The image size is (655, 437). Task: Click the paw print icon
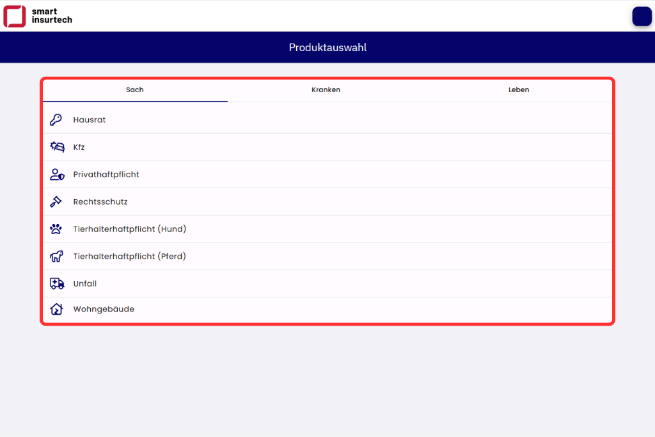click(x=56, y=229)
